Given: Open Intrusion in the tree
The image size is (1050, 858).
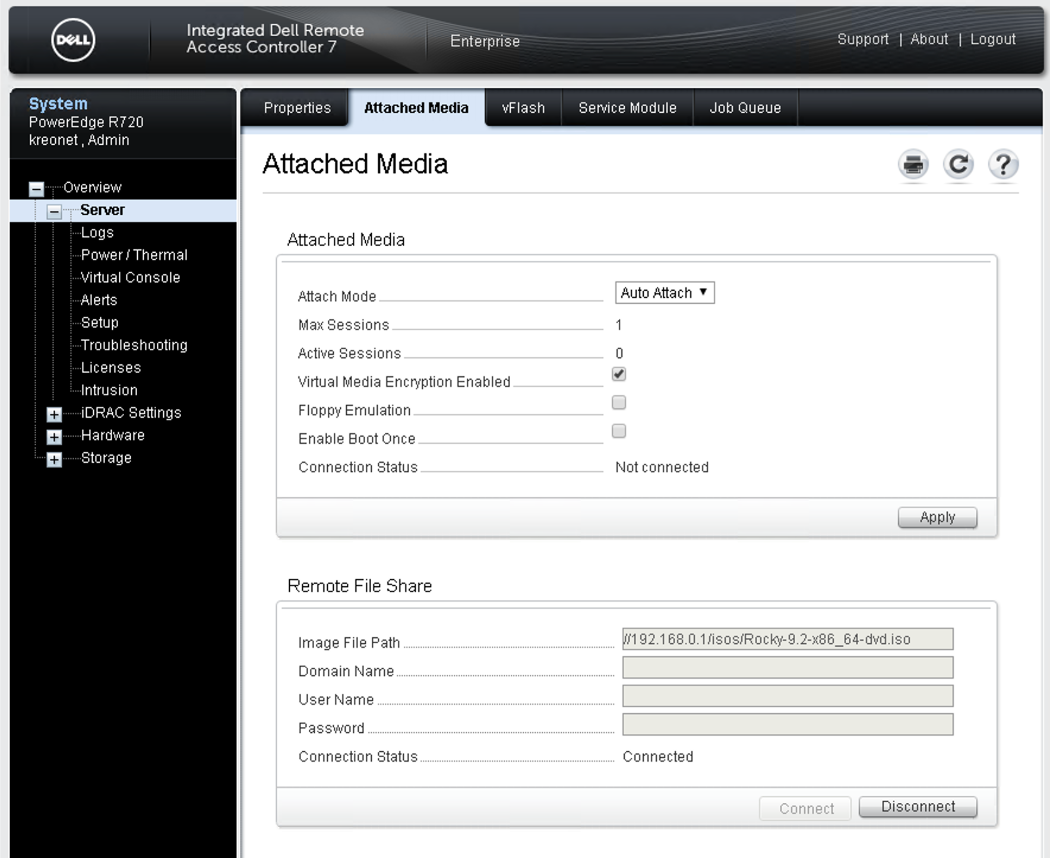Looking at the screenshot, I should coord(109,390).
